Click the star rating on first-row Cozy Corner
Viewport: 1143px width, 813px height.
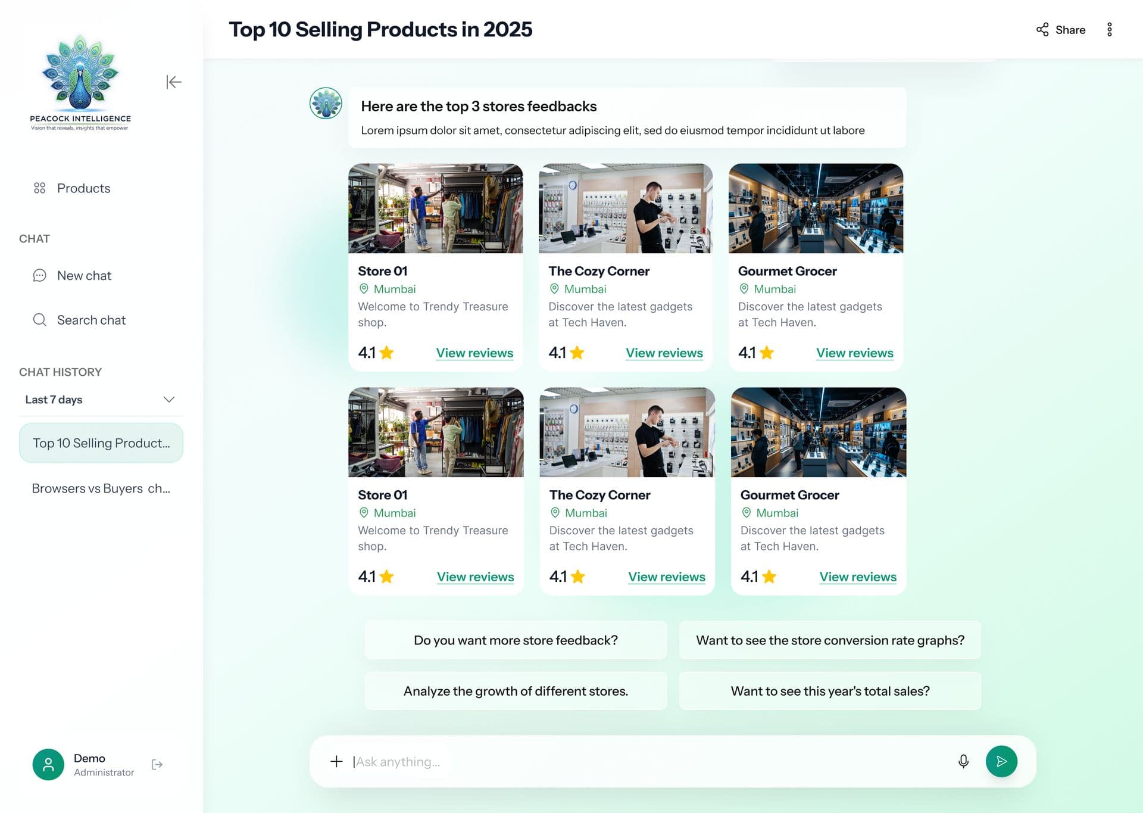coord(577,353)
